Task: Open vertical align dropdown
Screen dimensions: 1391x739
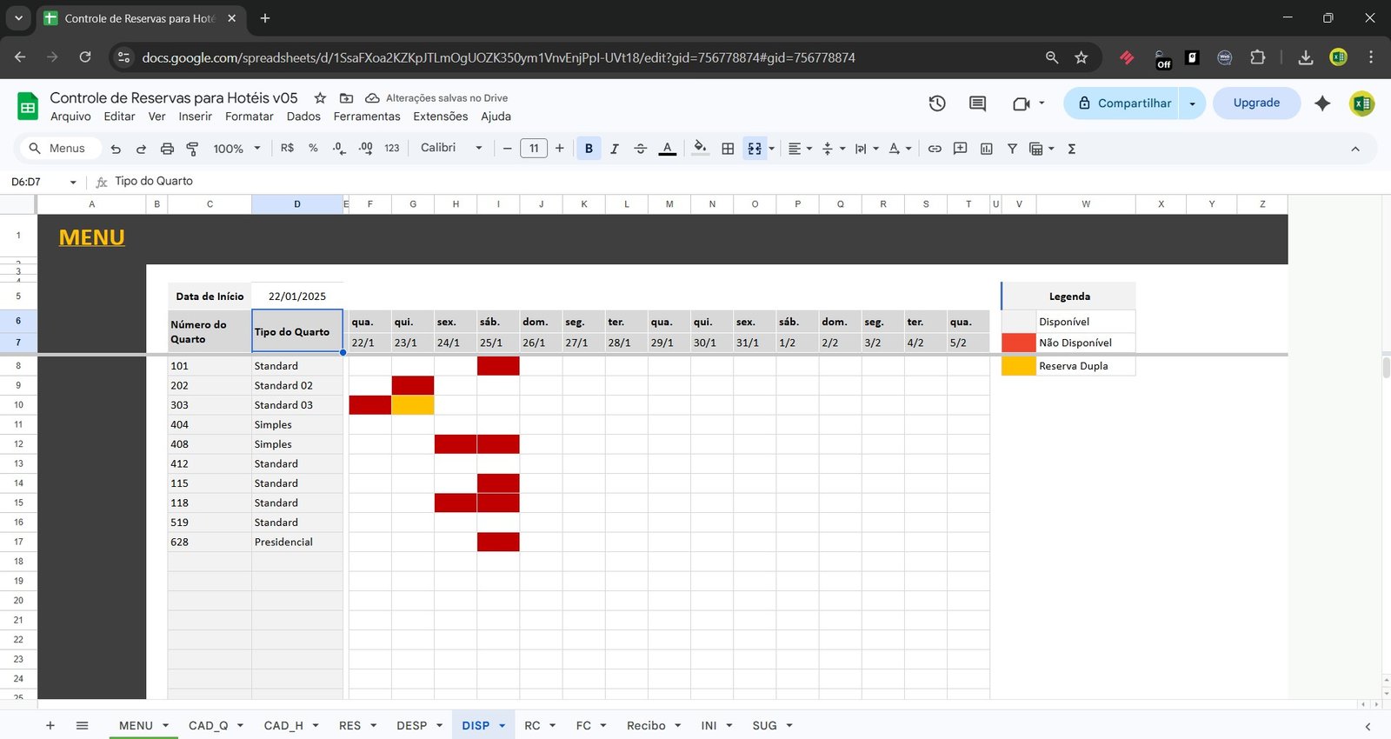Action: (833, 149)
